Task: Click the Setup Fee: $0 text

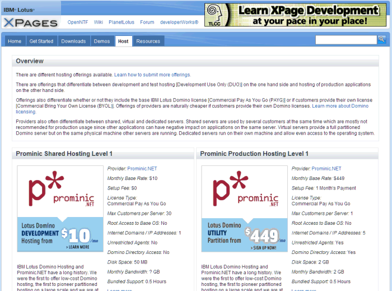Action: (122, 188)
